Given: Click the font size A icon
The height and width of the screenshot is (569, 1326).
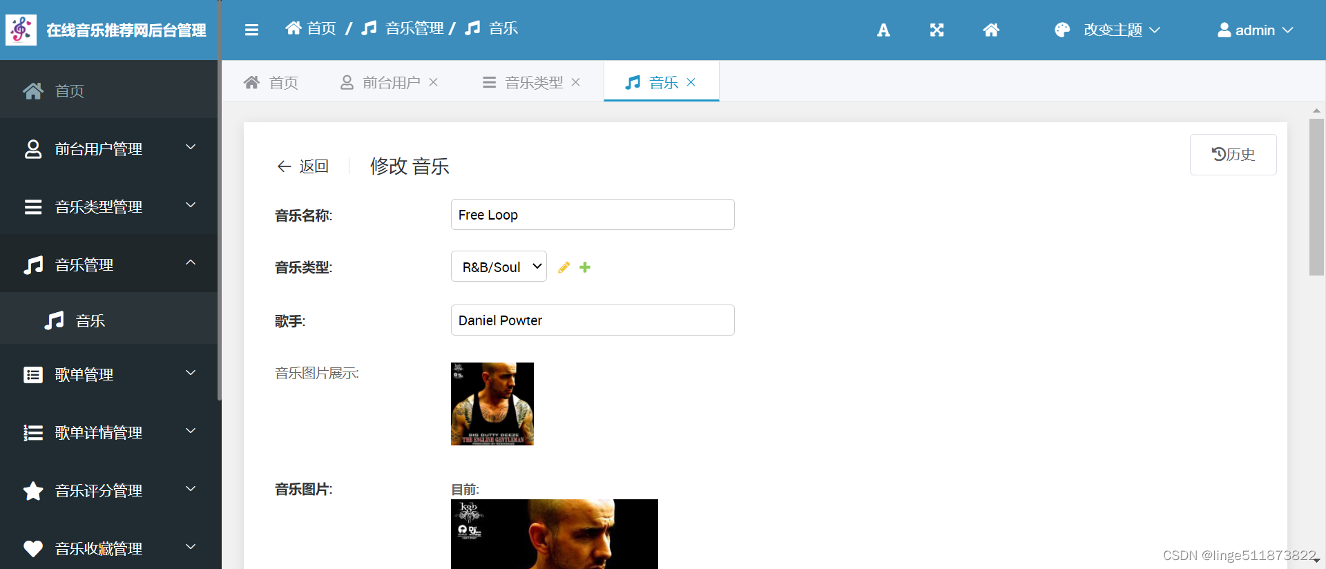Looking at the screenshot, I should click(x=883, y=30).
